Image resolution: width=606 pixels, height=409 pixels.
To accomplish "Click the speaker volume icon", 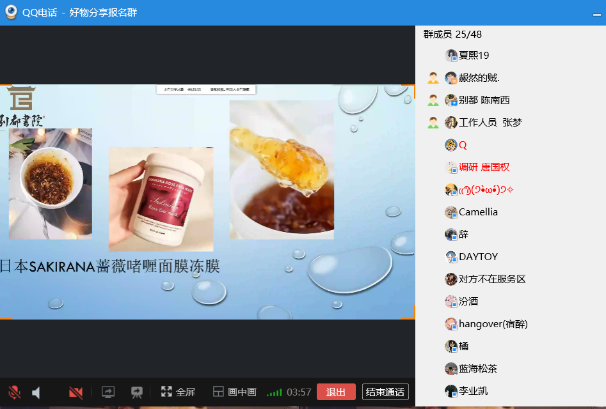I will (36, 392).
